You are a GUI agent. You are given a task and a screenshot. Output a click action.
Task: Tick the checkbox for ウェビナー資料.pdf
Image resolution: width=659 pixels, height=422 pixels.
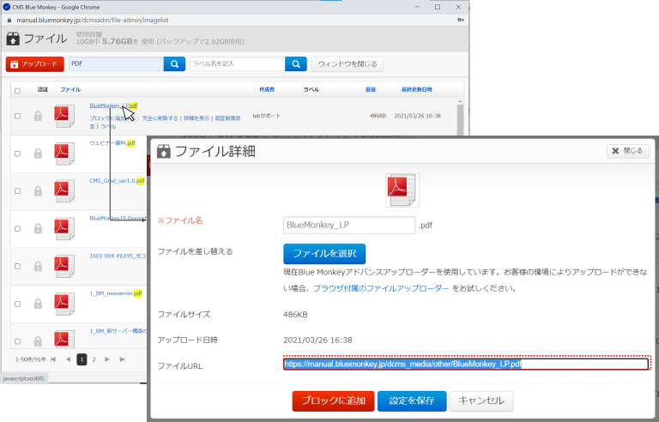18,154
